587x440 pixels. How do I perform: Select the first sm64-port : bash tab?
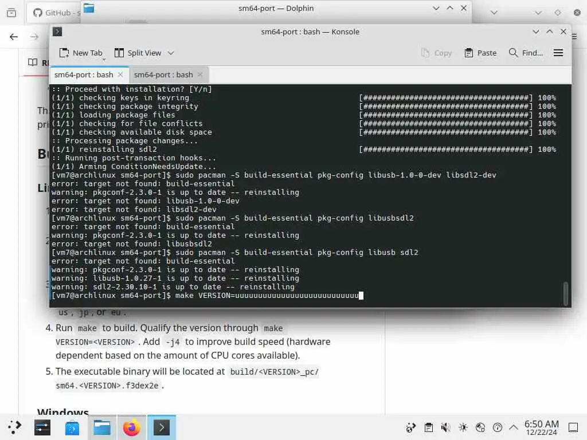[89, 75]
